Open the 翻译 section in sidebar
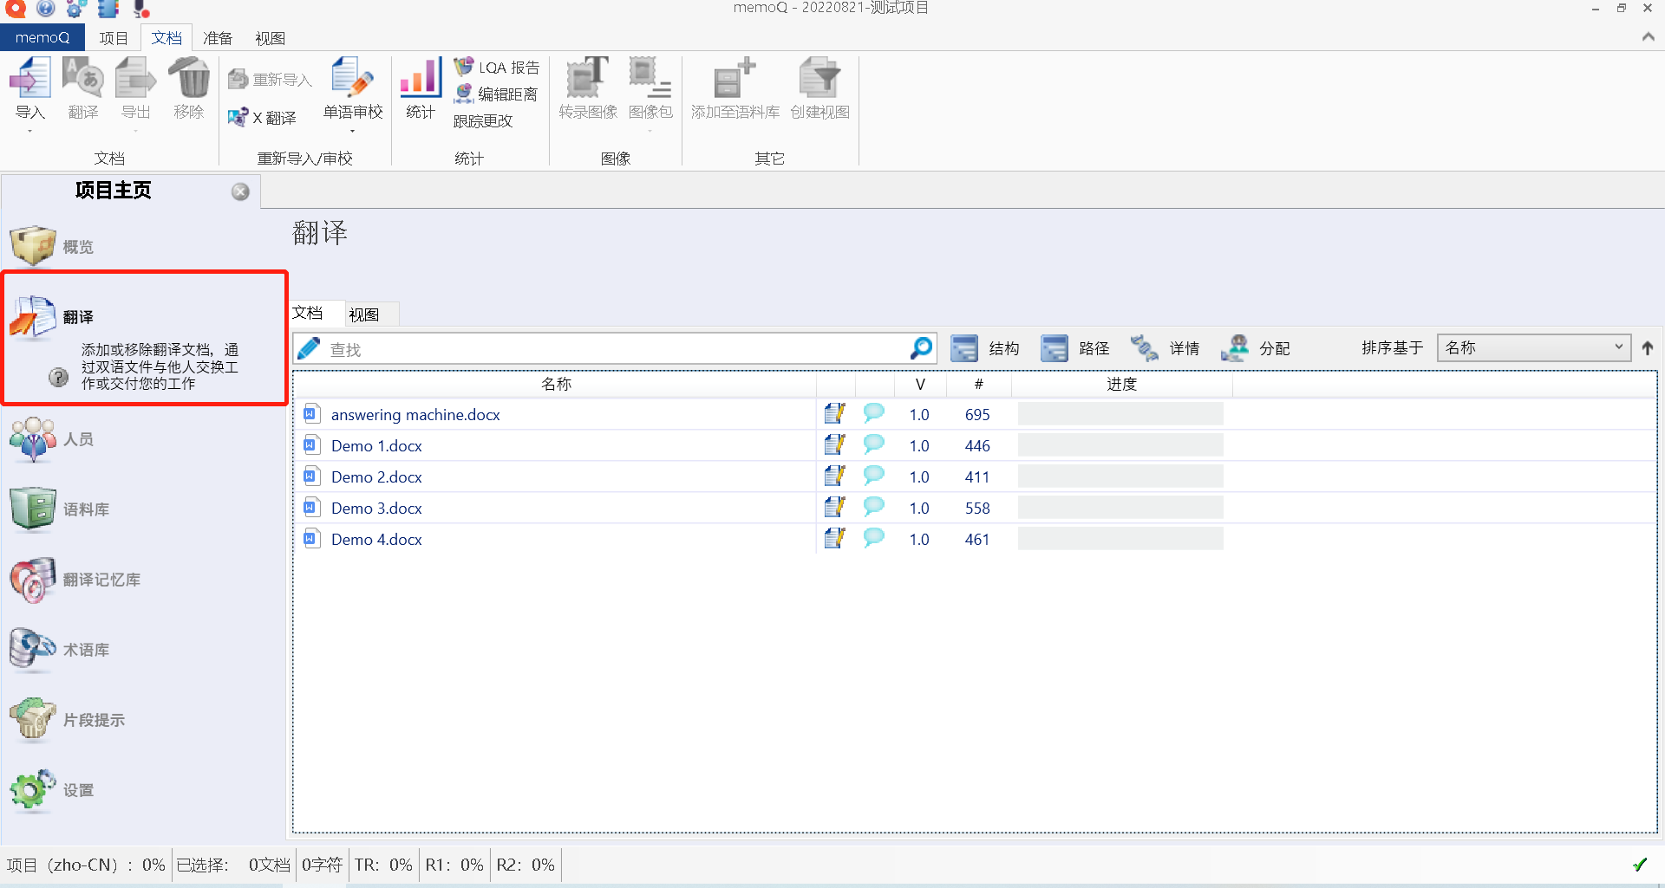Viewport: 1665px width, 888px height. click(x=52, y=317)
